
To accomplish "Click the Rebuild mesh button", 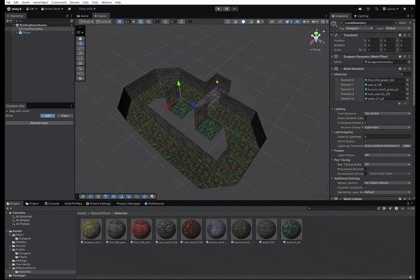I will pos(40,123).
